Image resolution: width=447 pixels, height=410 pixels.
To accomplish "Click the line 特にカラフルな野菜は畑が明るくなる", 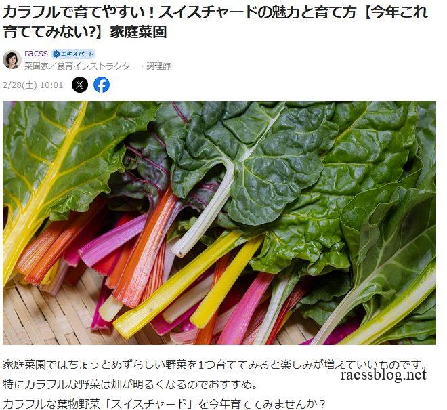I will [130, 385].
